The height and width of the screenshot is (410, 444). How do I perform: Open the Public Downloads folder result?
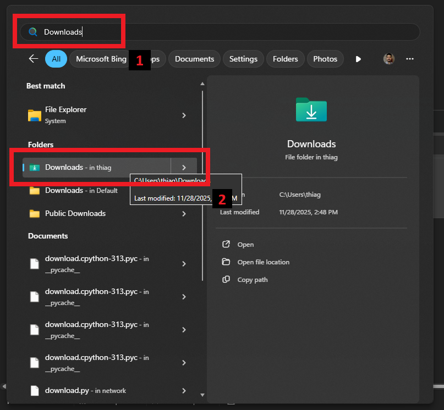tap(110, 213)
